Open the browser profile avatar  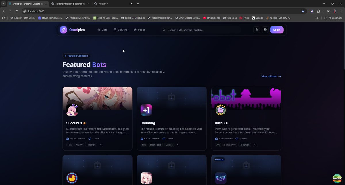(x=335, y=11)
